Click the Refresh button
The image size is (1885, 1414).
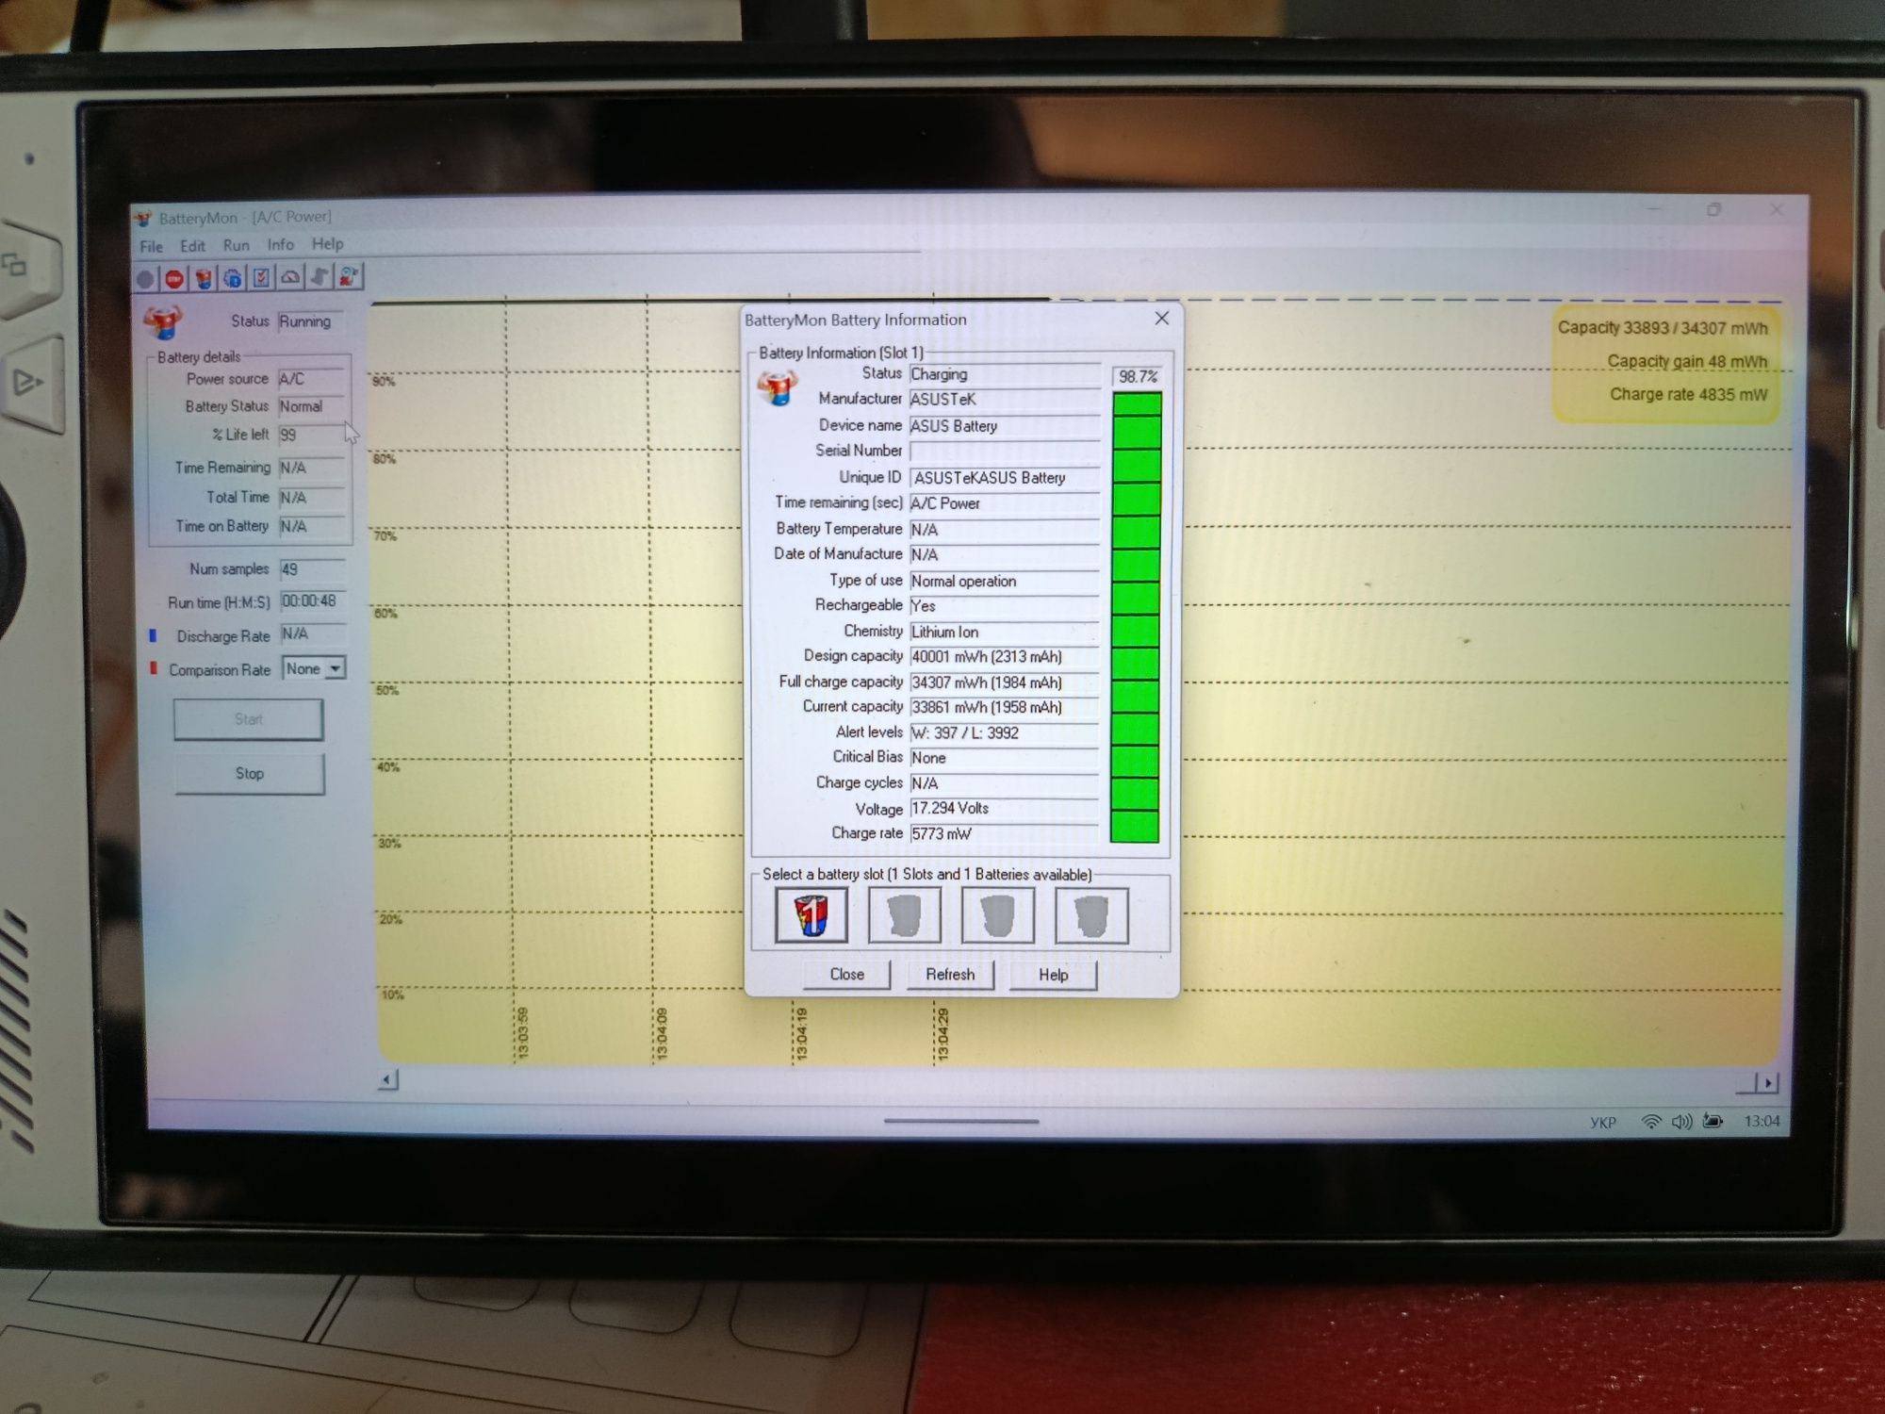point(950,975)
